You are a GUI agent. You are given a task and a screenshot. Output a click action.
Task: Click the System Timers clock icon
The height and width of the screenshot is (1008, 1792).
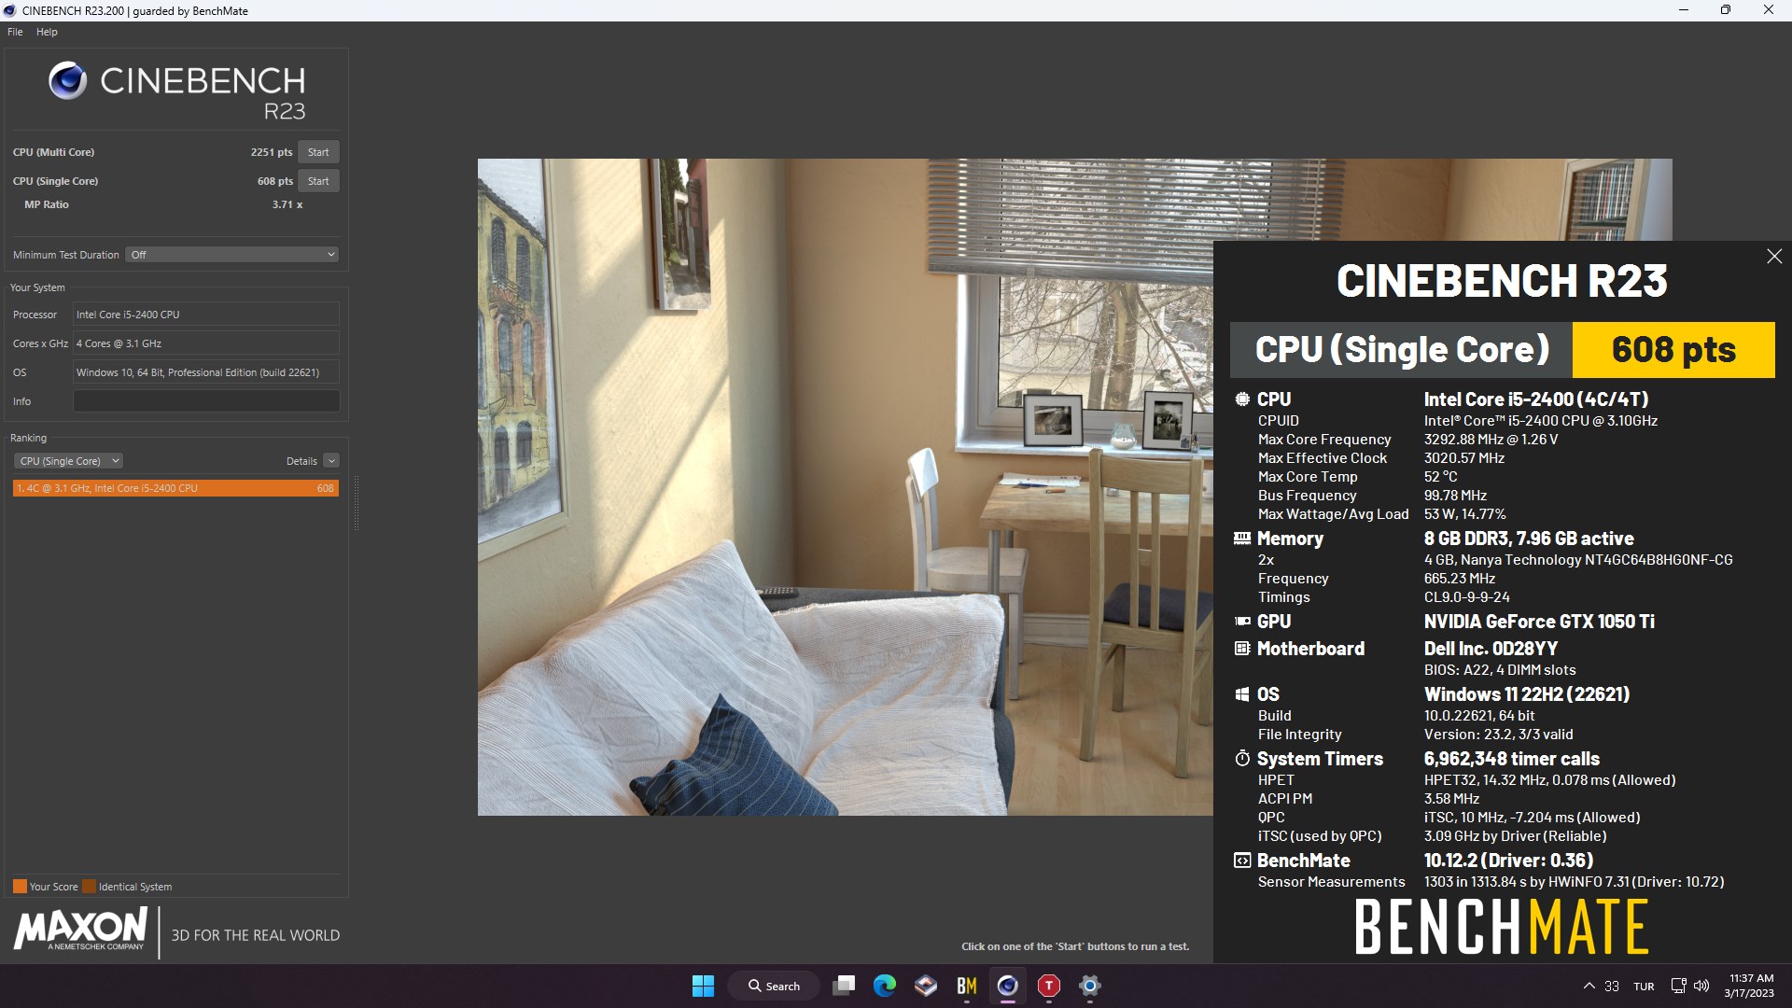pyautogui.click(x=1242, y=759)
